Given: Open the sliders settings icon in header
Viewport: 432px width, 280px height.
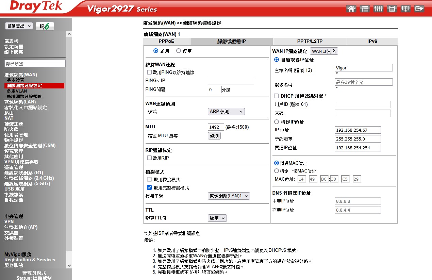Looking at the screenshot, I should point(378,9).
